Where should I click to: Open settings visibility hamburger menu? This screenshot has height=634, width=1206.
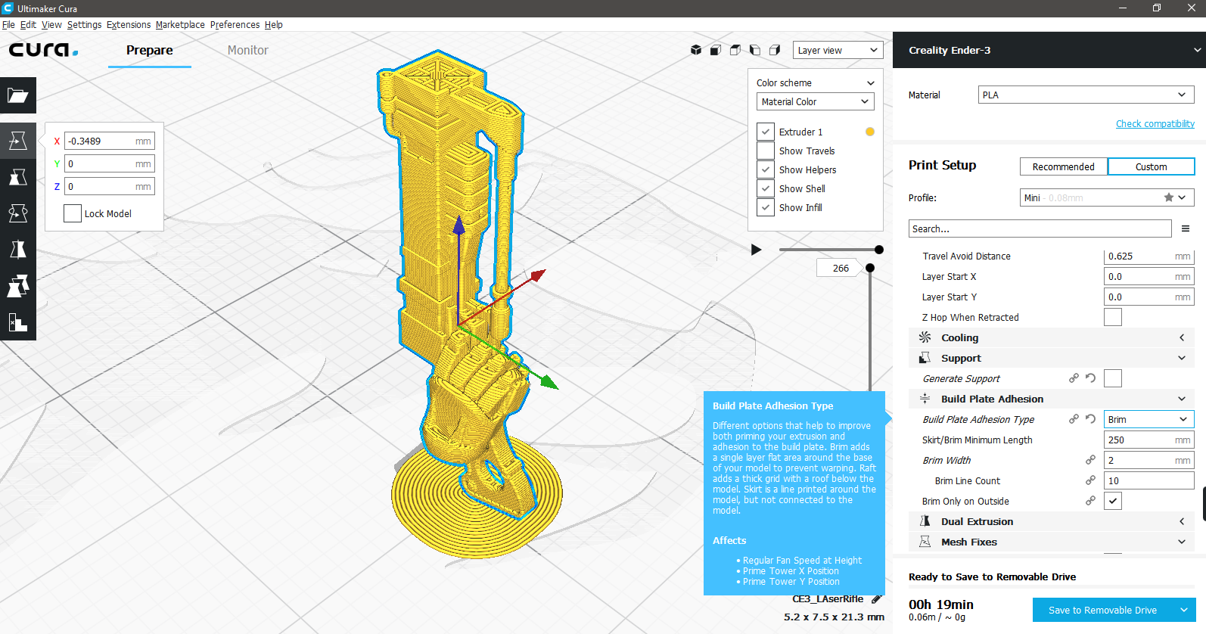pyautogui.click(x=1186, y=228)
